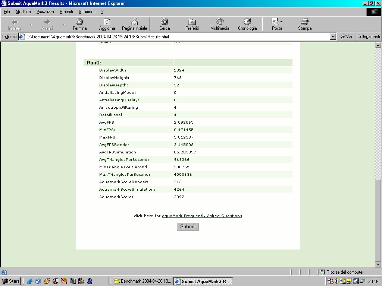Select the AvgFPS value 2.092065
Screen dimensions: 382x286
click(x=184, y=122)
